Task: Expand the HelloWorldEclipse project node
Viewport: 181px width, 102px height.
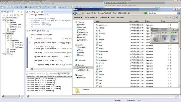Action: [x=3, y=18]
